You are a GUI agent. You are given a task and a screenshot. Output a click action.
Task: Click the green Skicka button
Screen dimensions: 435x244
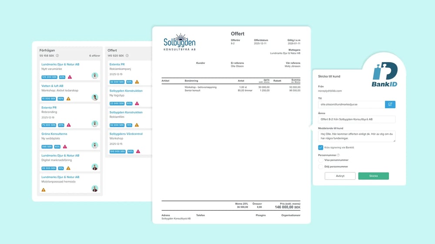coord(373,176)
